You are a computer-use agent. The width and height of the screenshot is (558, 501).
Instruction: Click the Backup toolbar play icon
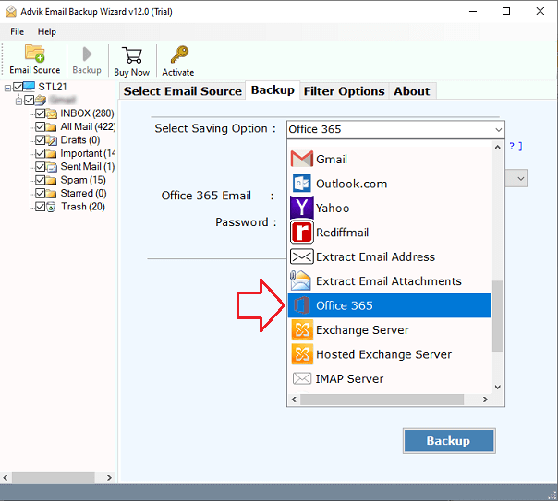coord(87,54)
